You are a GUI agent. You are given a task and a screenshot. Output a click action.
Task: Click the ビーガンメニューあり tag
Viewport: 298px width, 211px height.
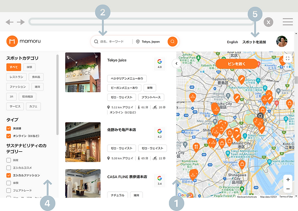pos(124,88)
